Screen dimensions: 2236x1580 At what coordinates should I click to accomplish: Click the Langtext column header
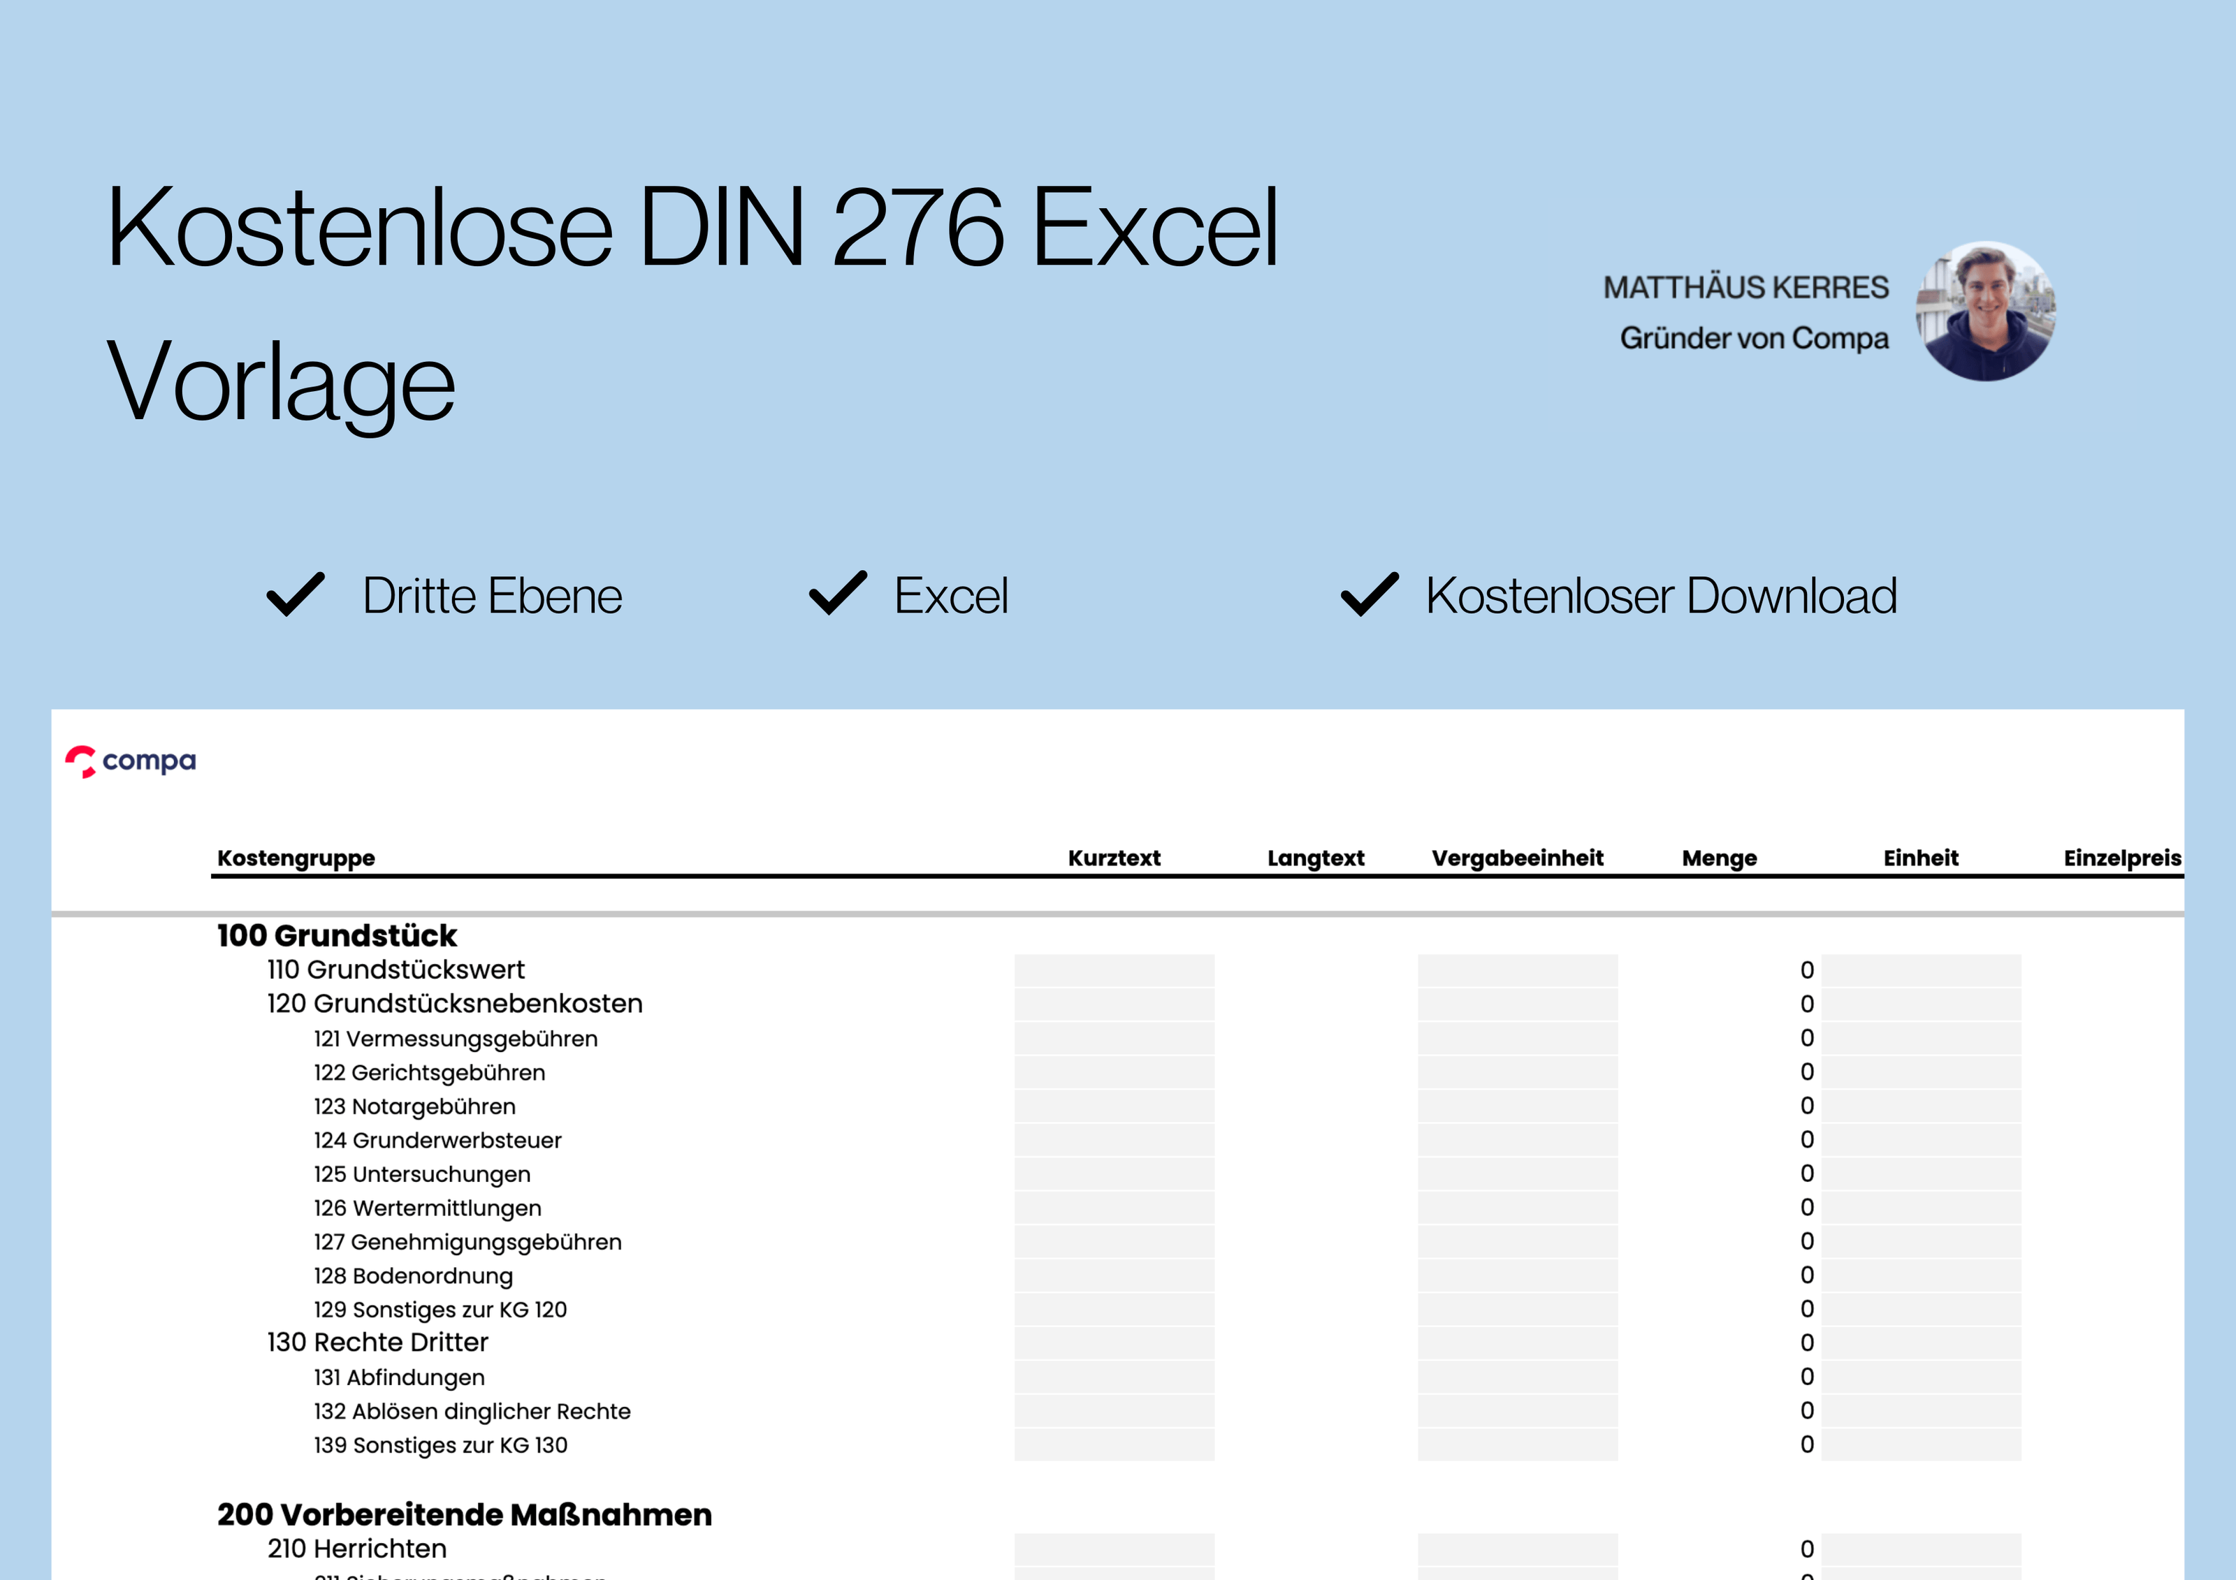coord(1316,858)
